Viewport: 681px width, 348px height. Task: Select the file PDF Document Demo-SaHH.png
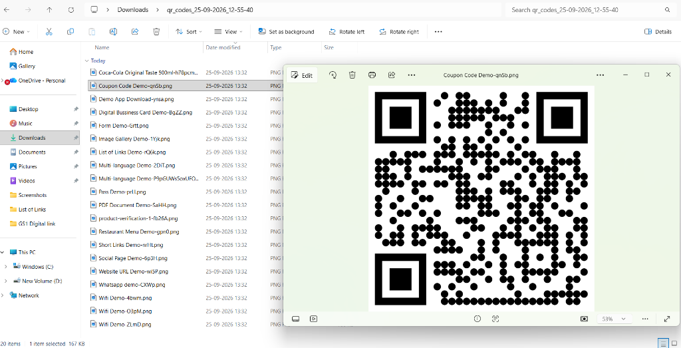click(137, 205)
